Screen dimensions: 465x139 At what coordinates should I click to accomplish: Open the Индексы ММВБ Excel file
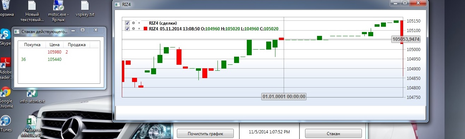(x=32, y=127)
